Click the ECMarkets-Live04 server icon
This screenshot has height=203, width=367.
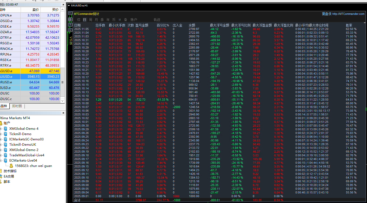(6, 161)
